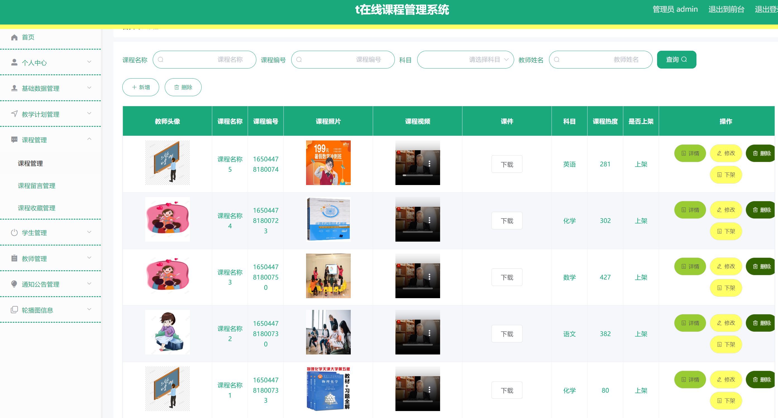Expand the 教师管理 sidebar section
778x418 pixels.
pyautogui.click(x=89, y=258)
